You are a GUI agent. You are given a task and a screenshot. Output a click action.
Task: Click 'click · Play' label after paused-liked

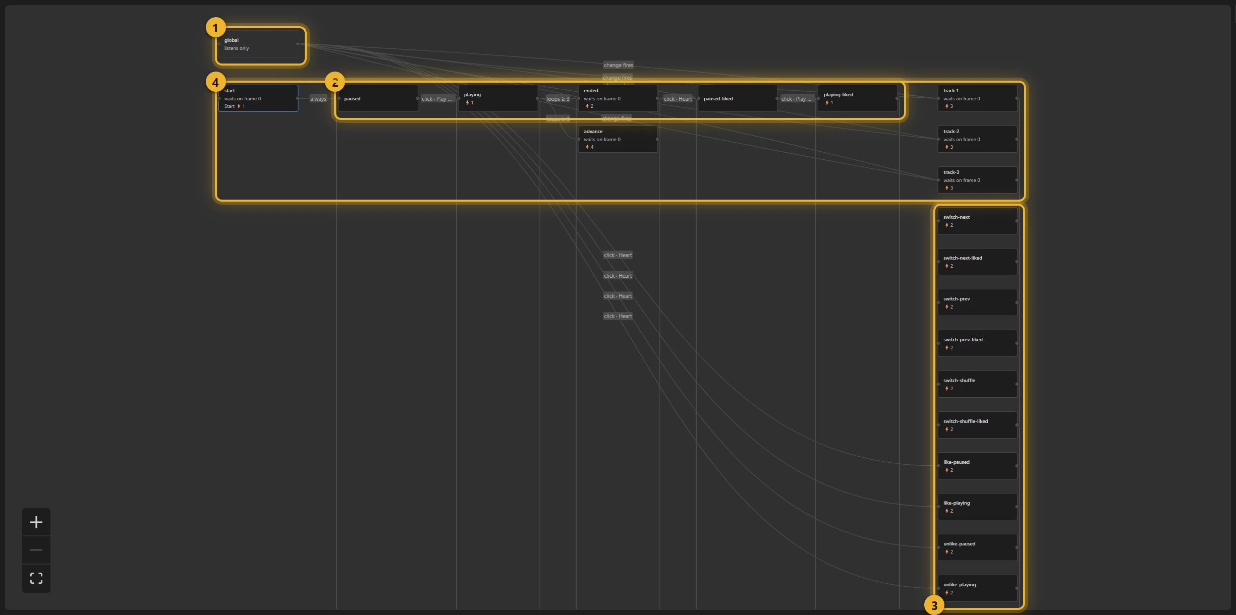coord(797,99)
